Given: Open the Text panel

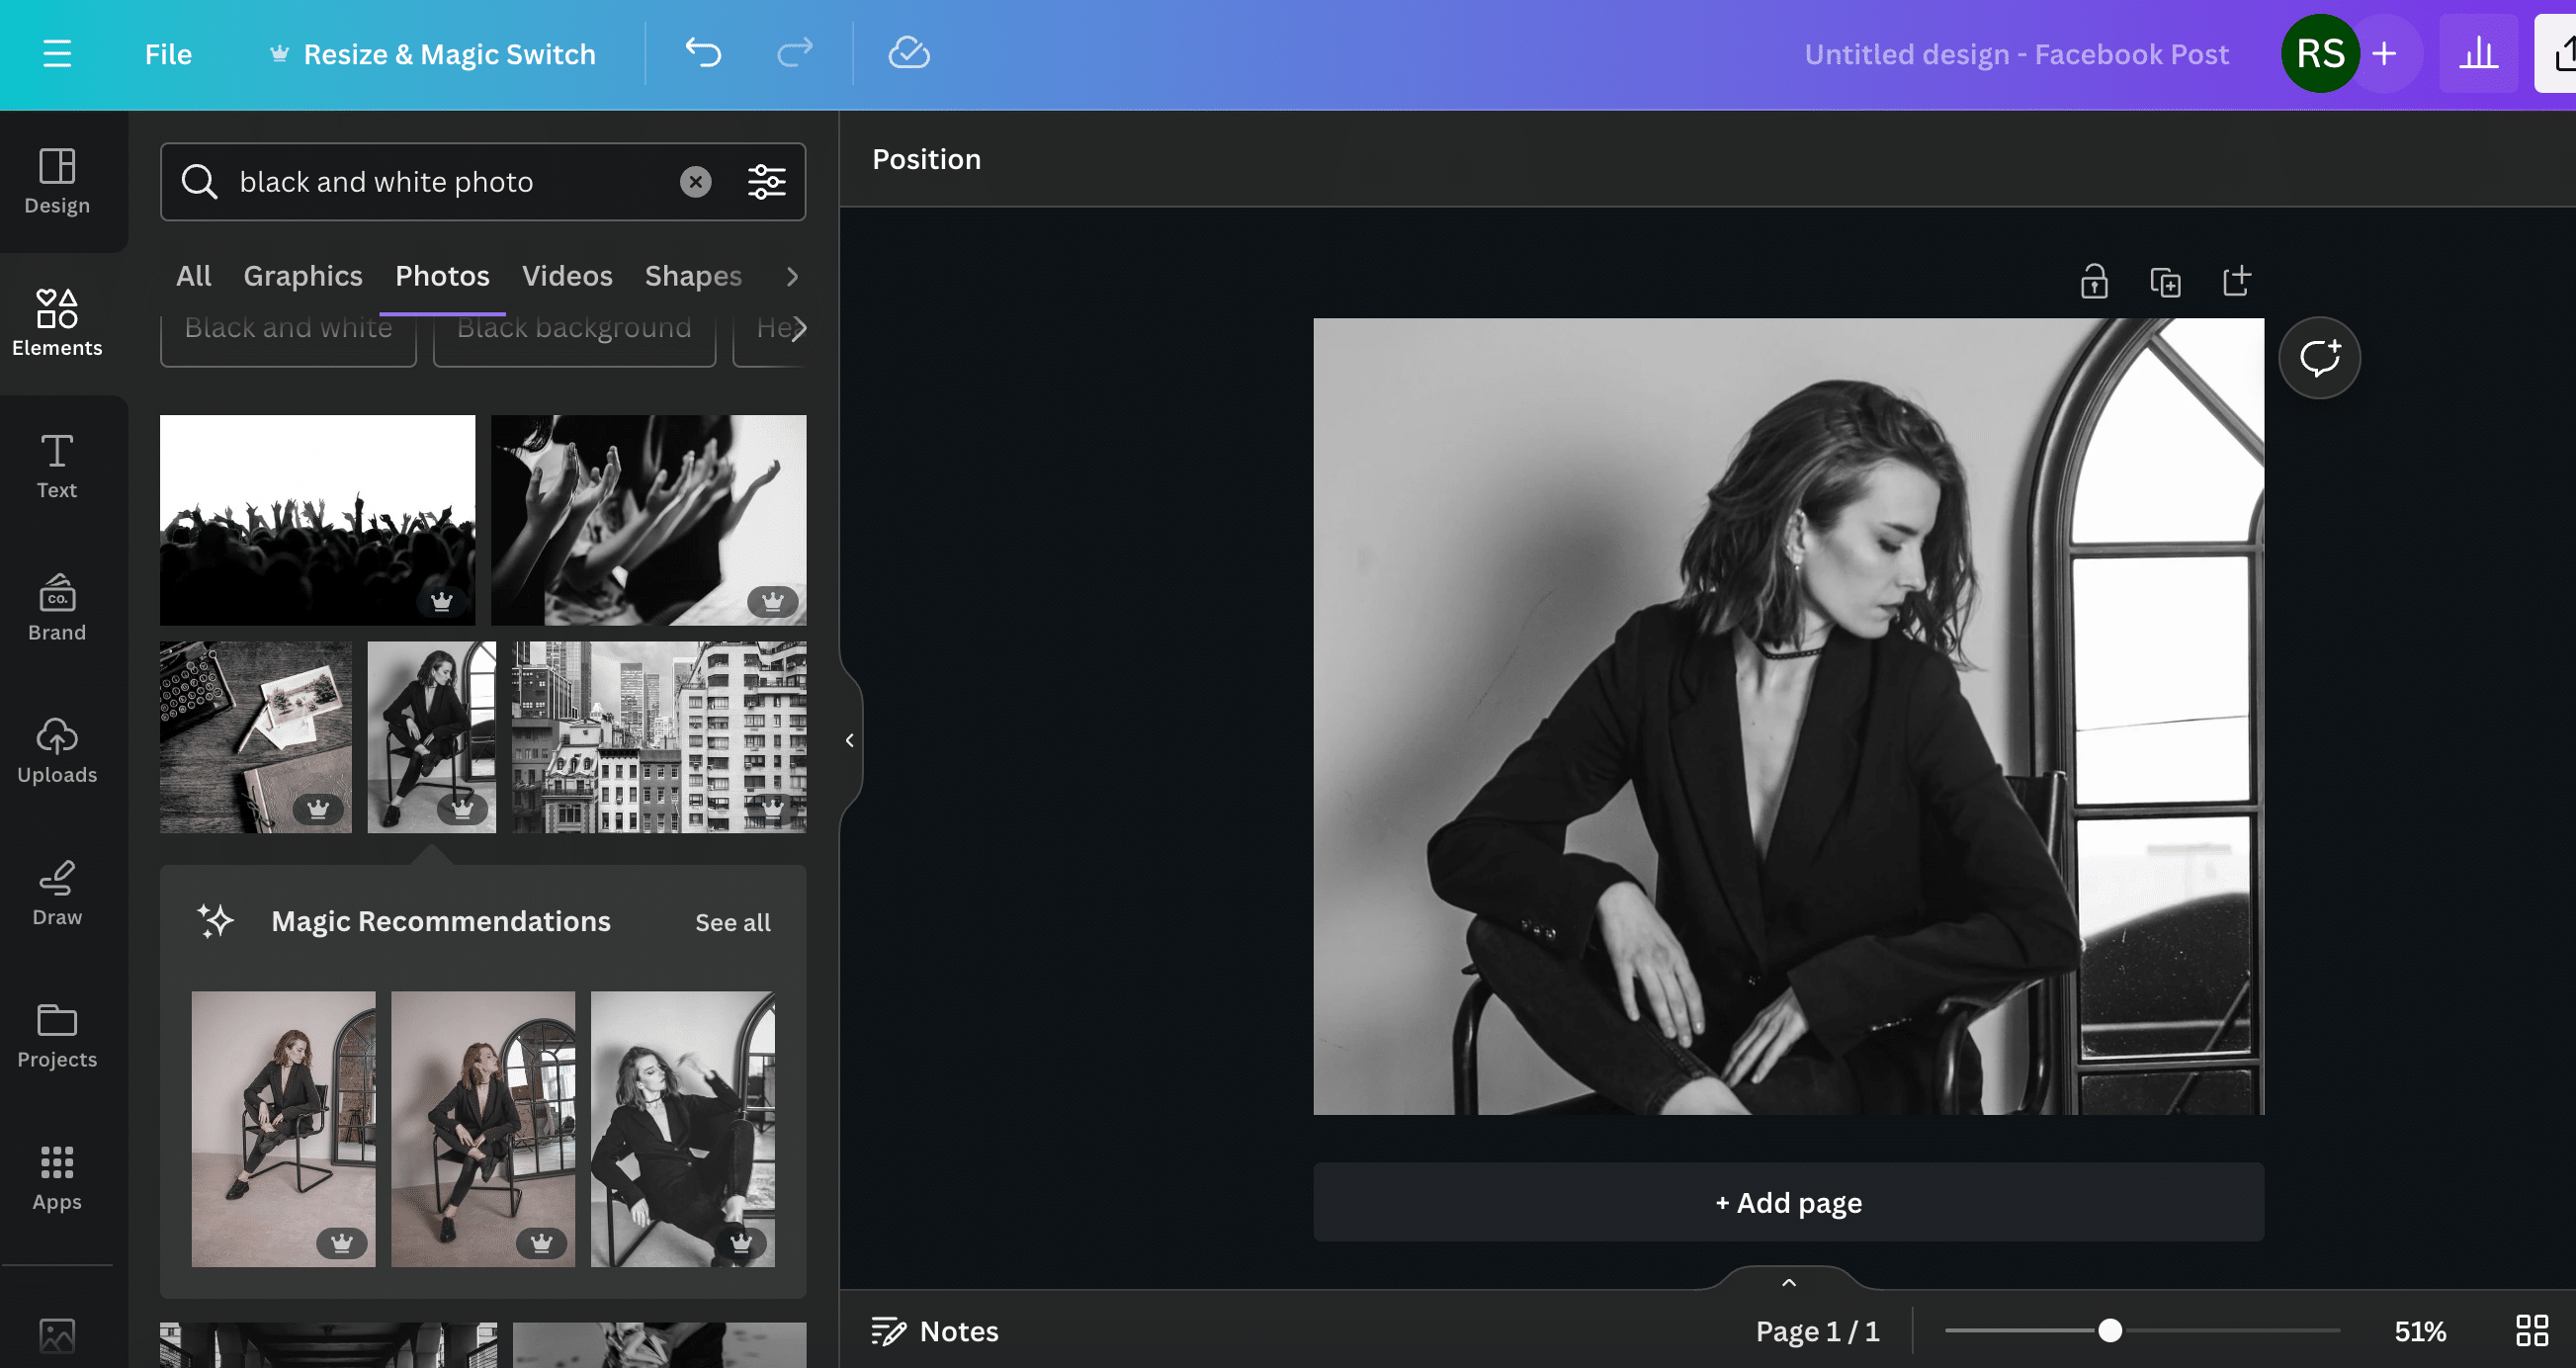Looking at the screenshot, I should [57, 466].
